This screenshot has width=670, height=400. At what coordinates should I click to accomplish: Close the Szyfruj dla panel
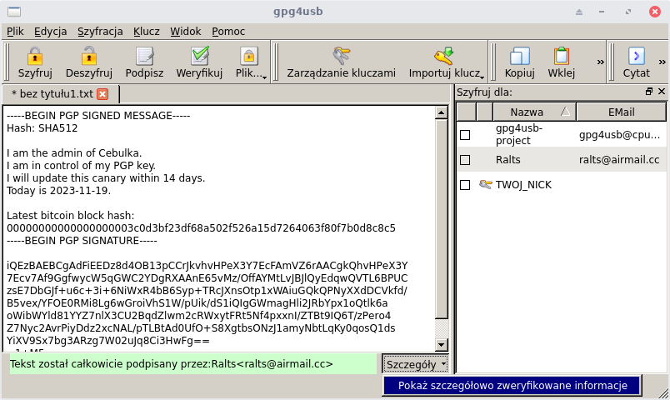click(x=662, y=92)
